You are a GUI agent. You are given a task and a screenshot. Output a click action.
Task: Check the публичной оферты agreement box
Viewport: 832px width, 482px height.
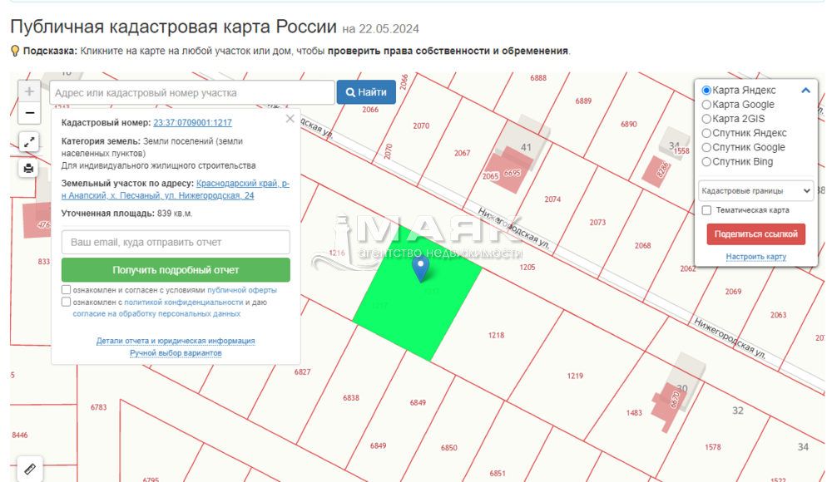67,290
